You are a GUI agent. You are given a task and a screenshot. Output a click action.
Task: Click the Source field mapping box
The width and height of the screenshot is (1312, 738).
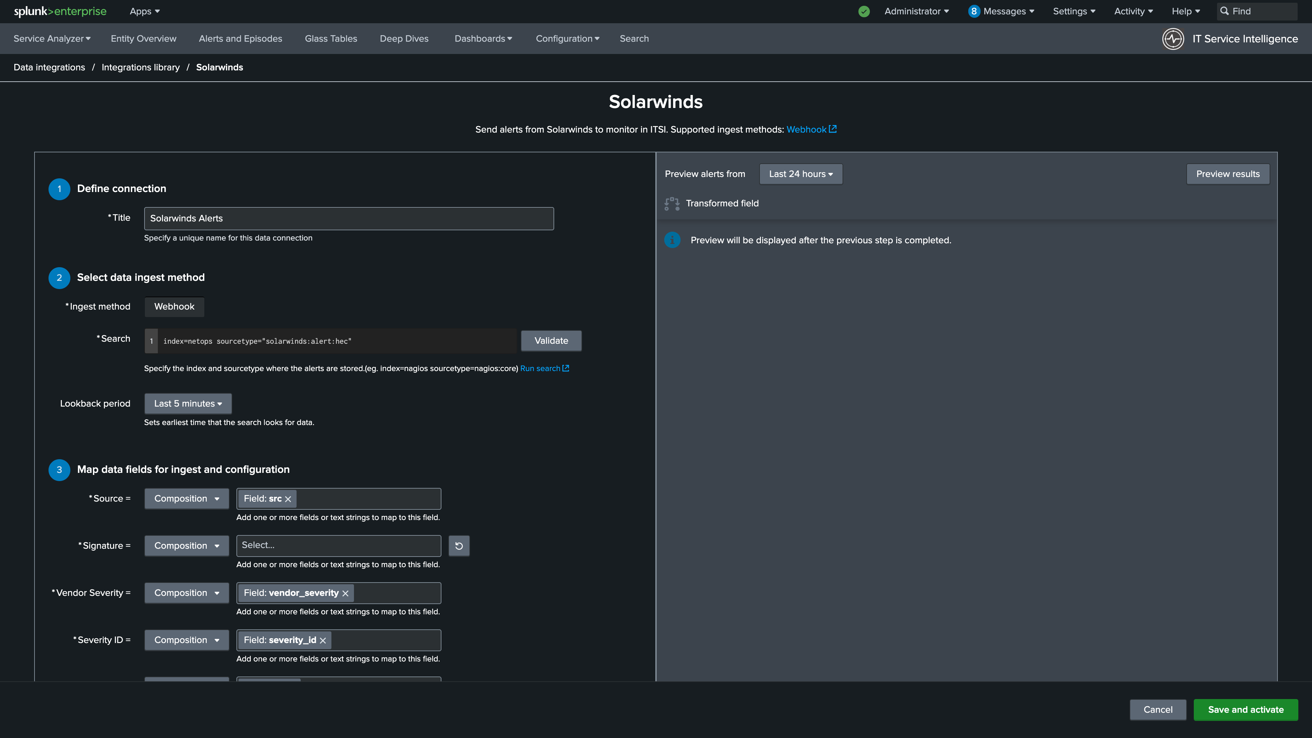[339, 498]
